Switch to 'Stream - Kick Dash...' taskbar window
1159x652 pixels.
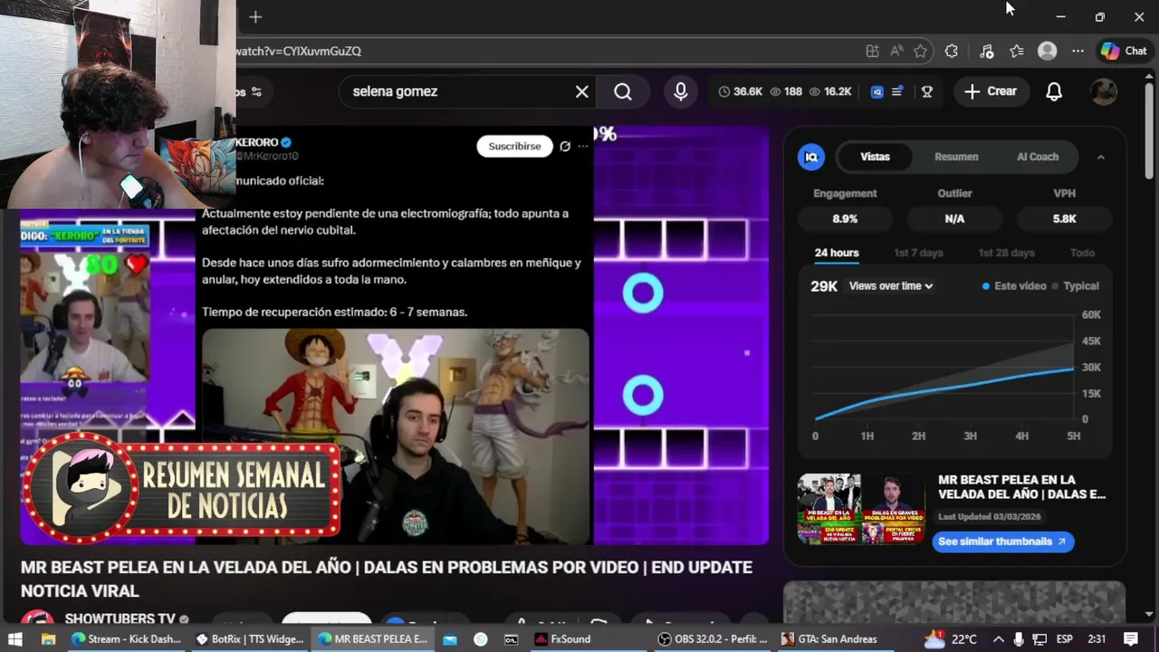[x=126, y=638]
